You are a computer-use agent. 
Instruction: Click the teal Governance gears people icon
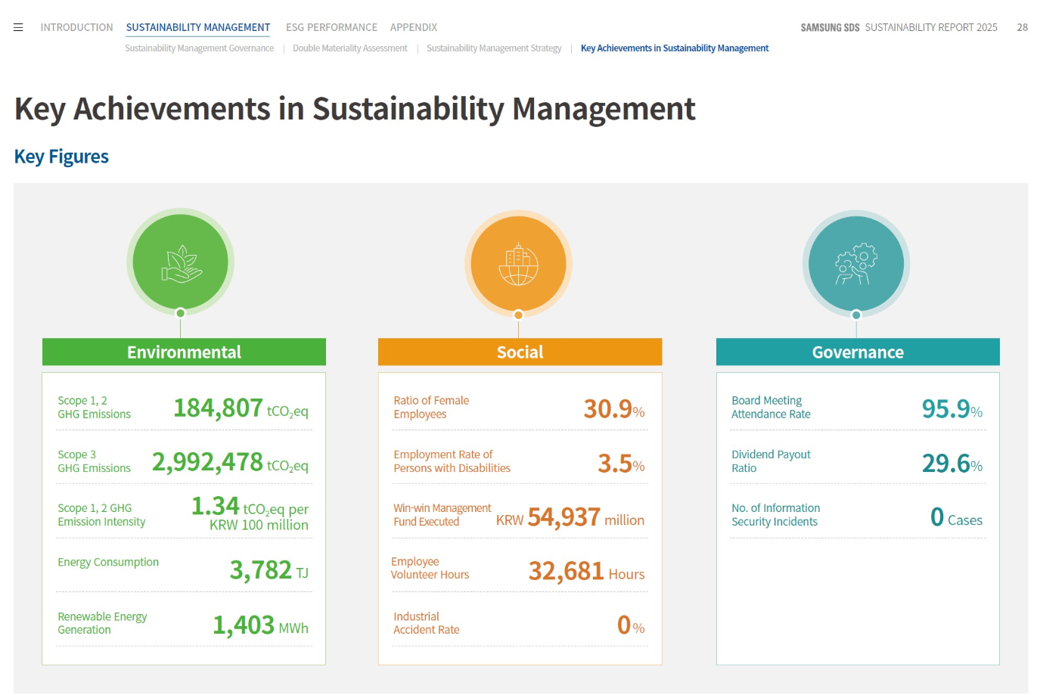point(856,264)
